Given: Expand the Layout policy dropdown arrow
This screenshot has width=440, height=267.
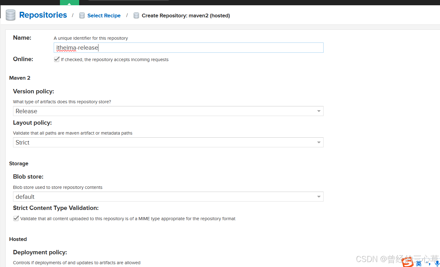Looking at the screenshot, I should [319, 142].
